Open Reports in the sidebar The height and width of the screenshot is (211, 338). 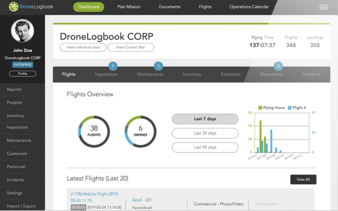(14, 89)
